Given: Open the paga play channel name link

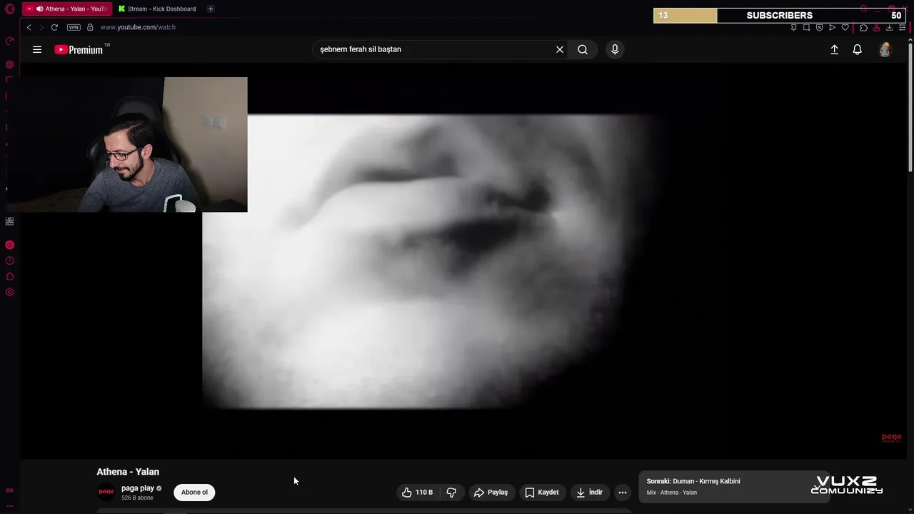Looking at the screenshot, I should coord(138,488).
